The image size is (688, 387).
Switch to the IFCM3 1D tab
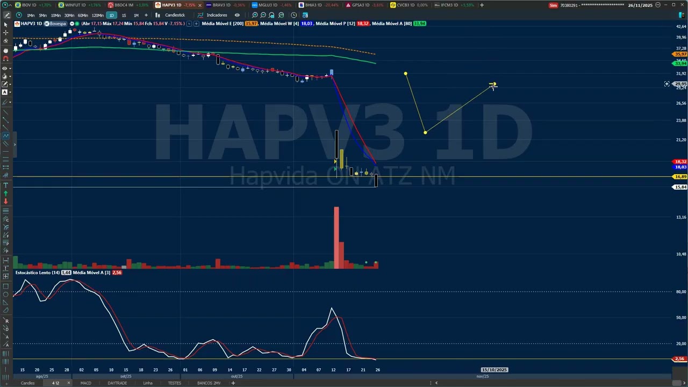pos(454,5)
